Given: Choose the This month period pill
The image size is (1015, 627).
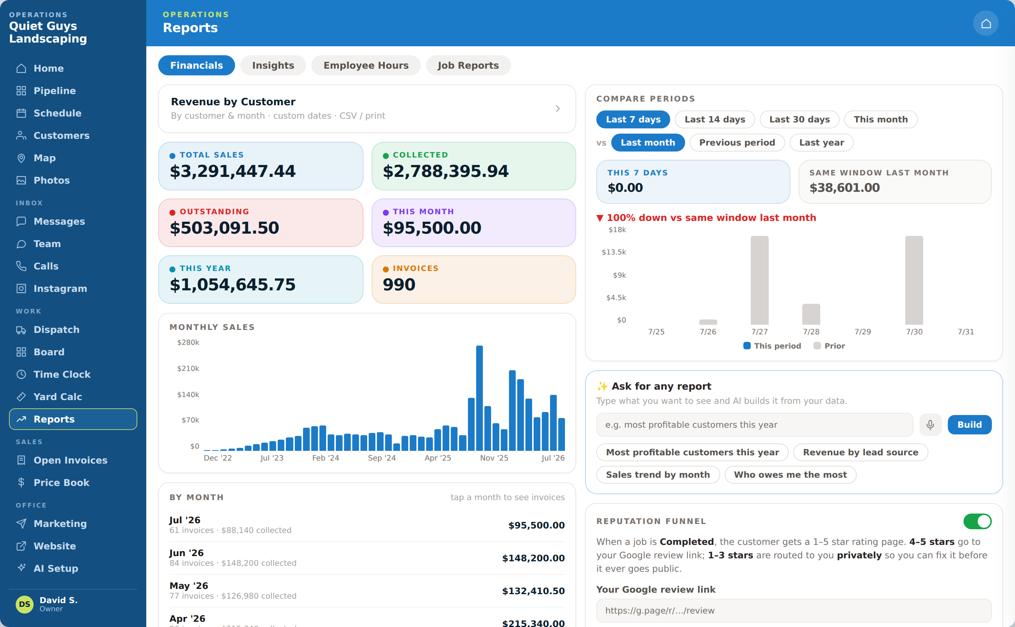Looking at the screenshot, I should (x=881, y=119).
